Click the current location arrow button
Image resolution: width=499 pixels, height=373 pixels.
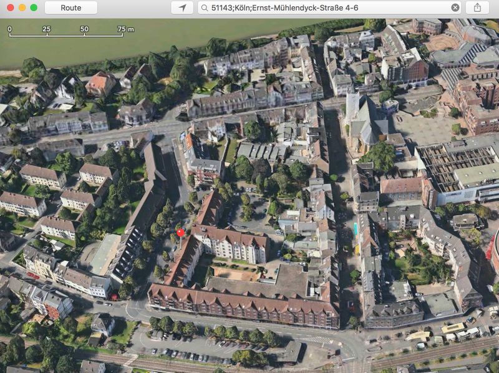pyautogui.click(x=182, y=7)
